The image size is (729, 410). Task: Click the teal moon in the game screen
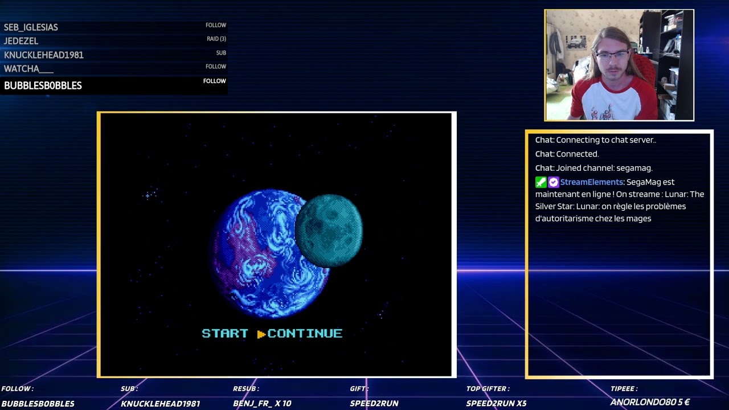(329, 231)
